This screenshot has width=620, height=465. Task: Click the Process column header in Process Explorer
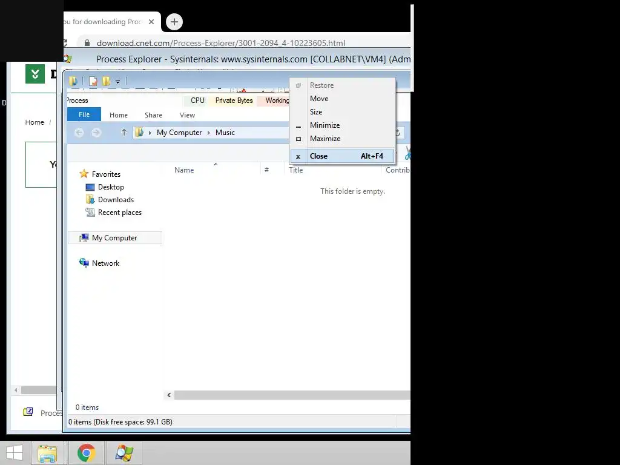point(77,101)
